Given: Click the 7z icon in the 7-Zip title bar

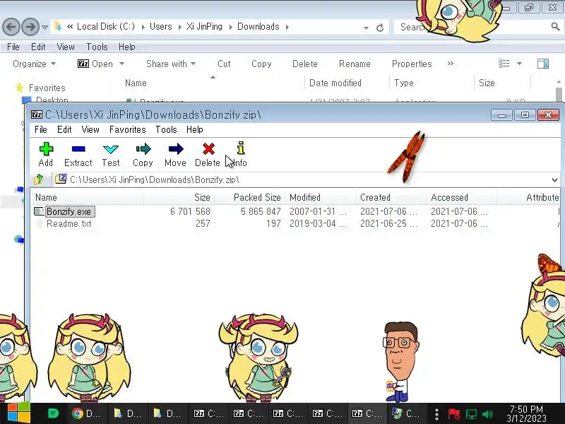Looking at the screenshot, I should 37,114.
